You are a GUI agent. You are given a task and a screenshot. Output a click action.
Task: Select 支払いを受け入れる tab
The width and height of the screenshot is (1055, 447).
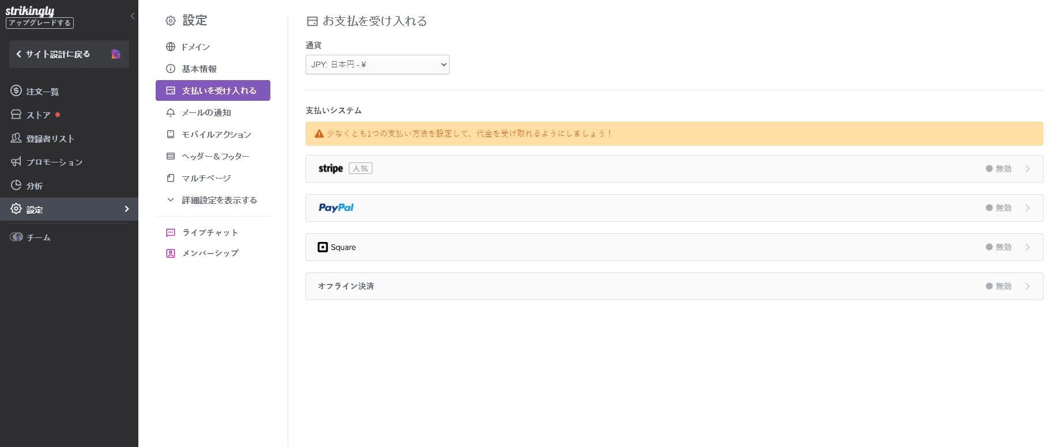click(213, 90)
